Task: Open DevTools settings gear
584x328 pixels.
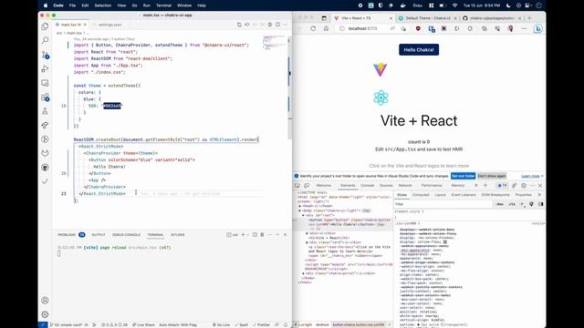Action: [524, 185]
